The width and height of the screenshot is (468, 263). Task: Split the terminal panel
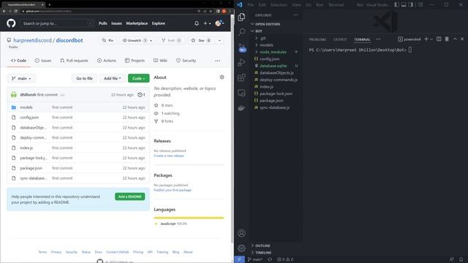pyautogui.click(x=439, y=39)
